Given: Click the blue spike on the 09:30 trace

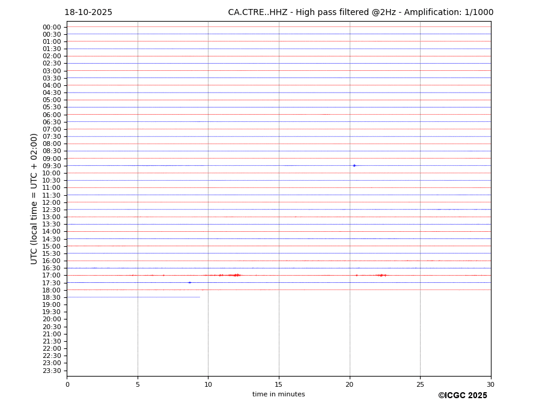Looking at the screenshot, I should (354, 165).
